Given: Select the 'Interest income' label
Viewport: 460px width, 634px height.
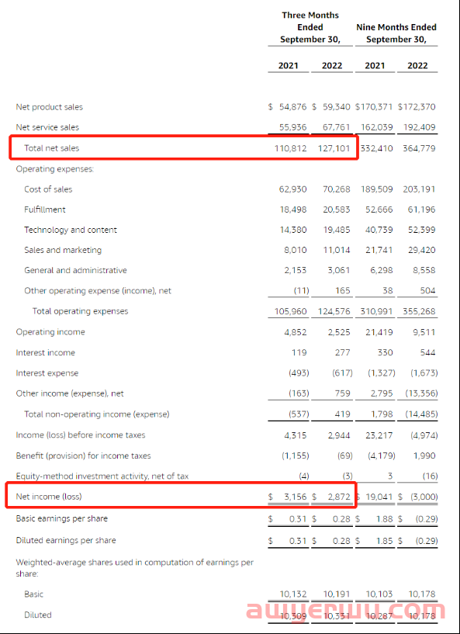Looking at the screenshot, I should (x=45, y=352).
